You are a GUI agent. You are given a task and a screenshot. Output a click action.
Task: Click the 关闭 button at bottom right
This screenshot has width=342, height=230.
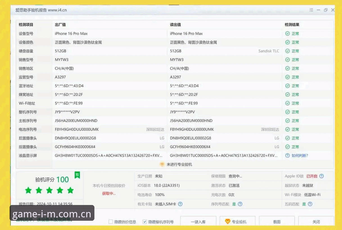[x=316, y=222]
